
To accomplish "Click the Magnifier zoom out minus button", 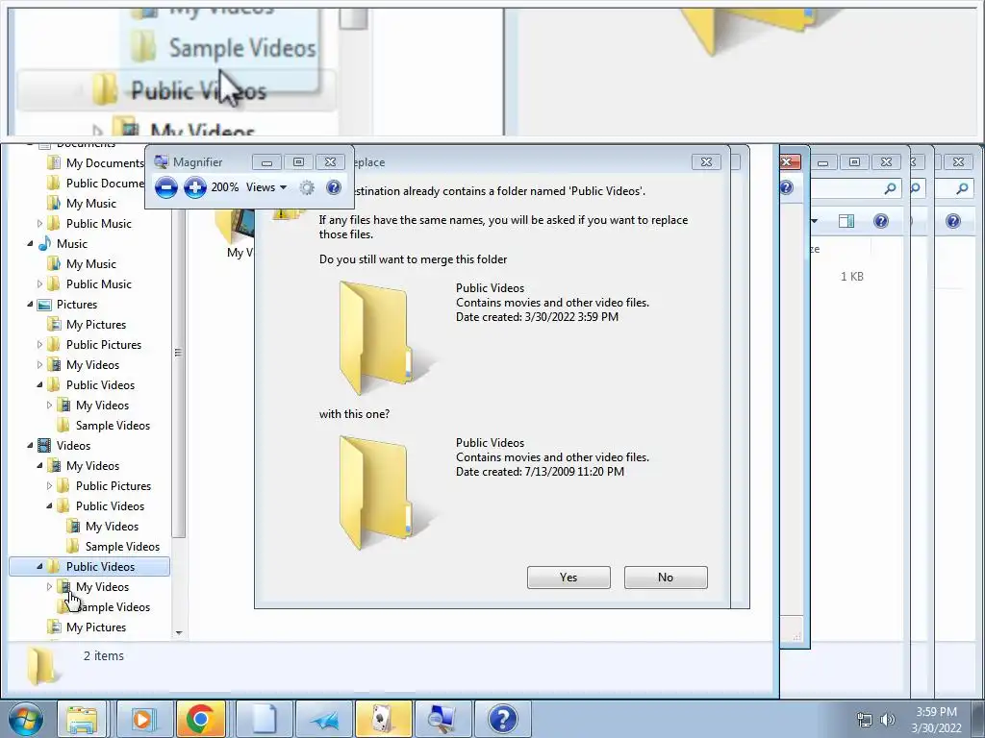I will tap(165, 187).
